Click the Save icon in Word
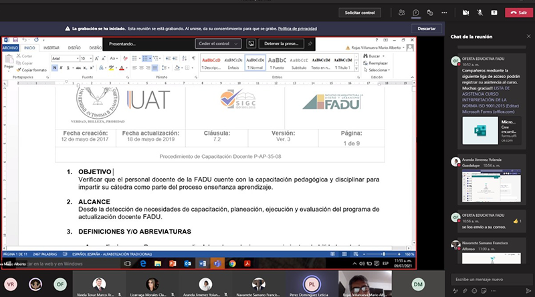This screenshot has height=297, width=535. tap(15, 40)
